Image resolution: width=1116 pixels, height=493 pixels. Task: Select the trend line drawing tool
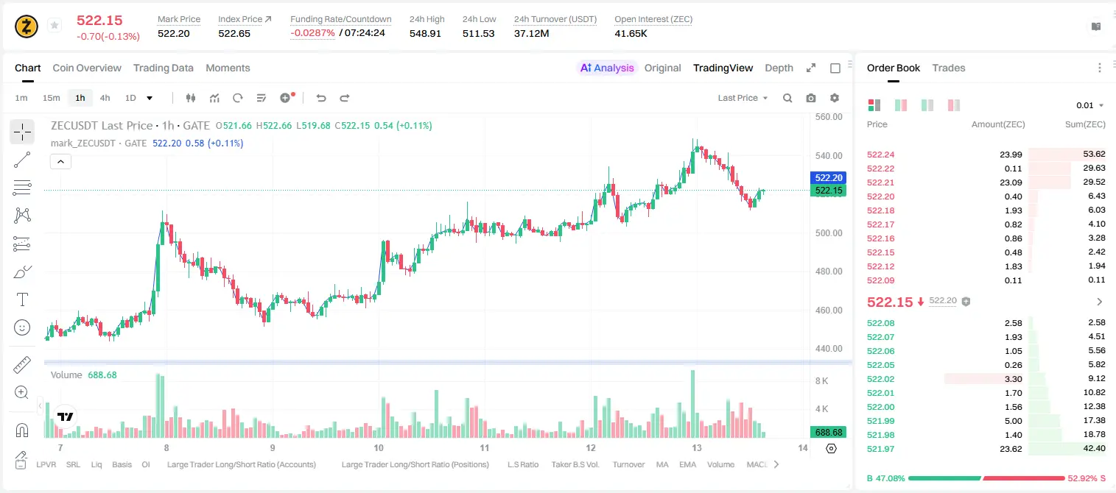pyautogui.click(x=22, y=160)
